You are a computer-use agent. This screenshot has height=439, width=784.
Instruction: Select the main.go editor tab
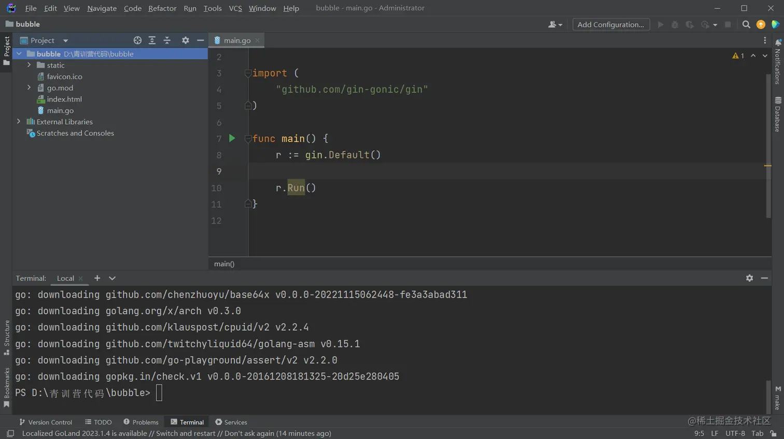coord(237,40)
